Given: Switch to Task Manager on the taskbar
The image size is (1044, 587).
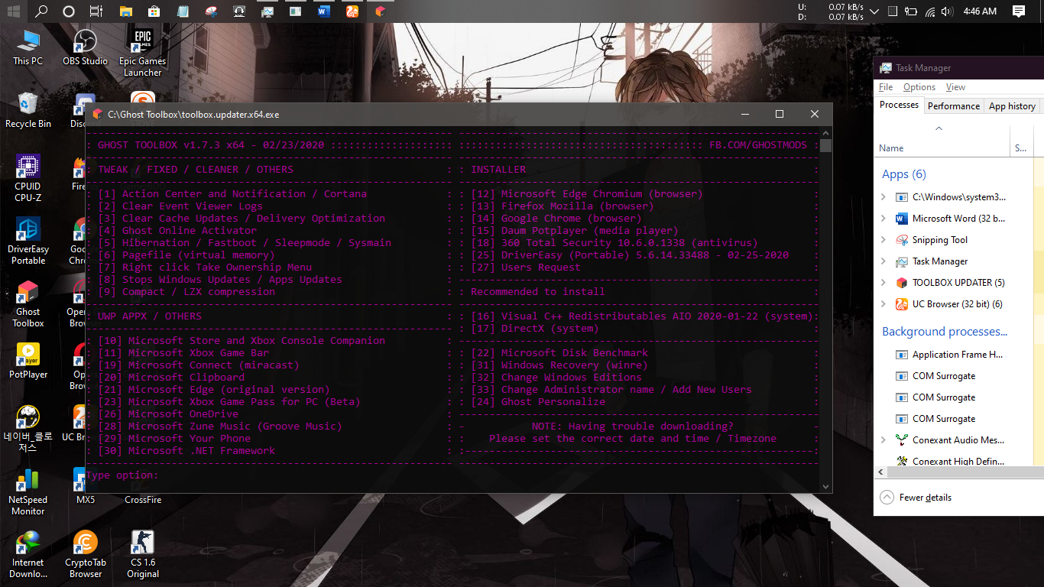Looking at the screenshot, I should click(267, 11).
